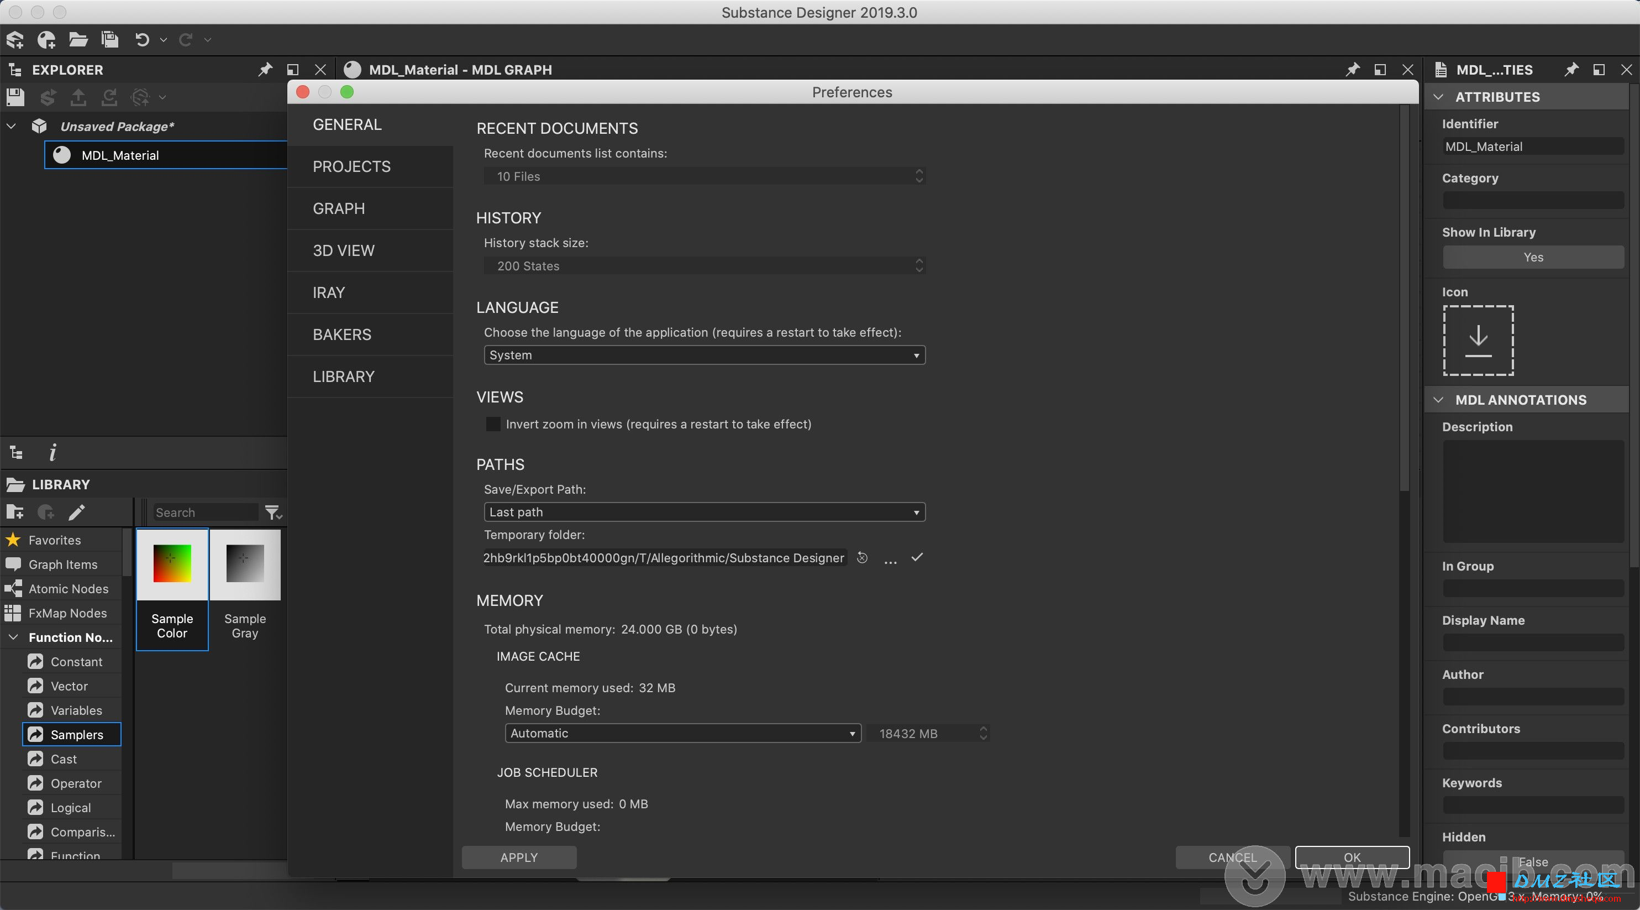Click the Explorer info icon

[53, 453]
